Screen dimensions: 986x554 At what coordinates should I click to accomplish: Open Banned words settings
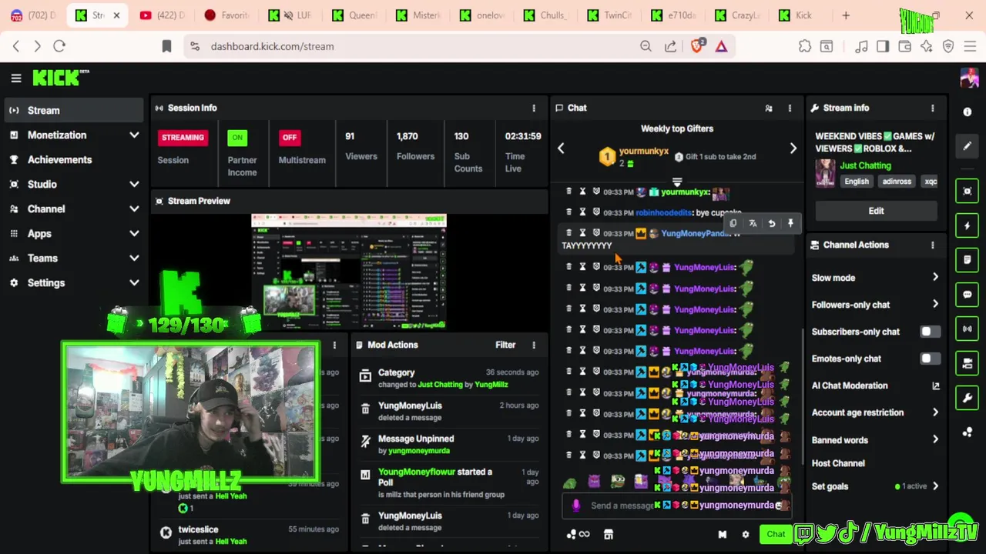(x=876, y=440)
